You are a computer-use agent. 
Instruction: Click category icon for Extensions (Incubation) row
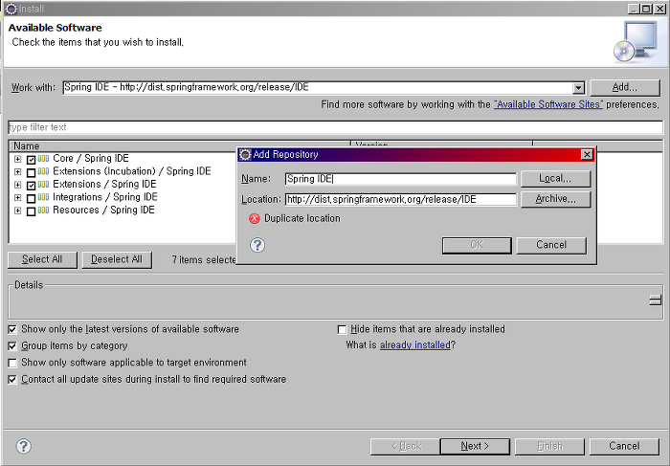coord(44,171)
